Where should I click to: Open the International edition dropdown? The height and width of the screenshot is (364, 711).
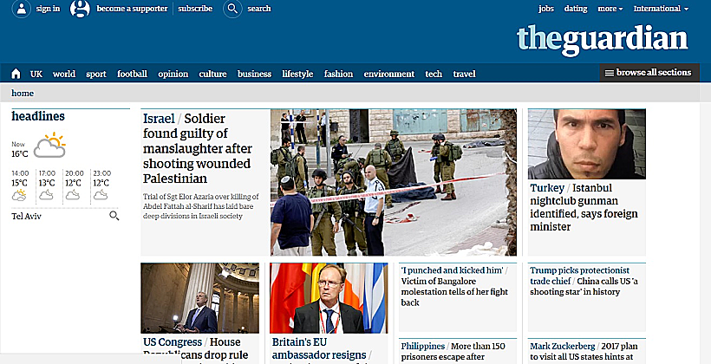click(661, 9)
